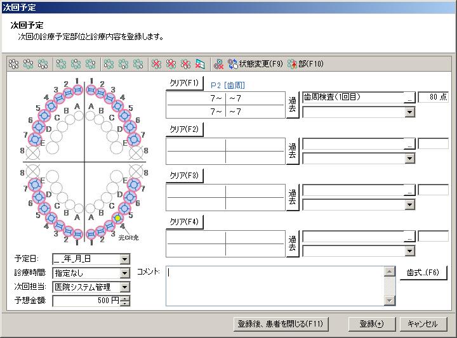Click the クリア(F3) button
The height and width of the screenshot is (338, 457).
184,176
